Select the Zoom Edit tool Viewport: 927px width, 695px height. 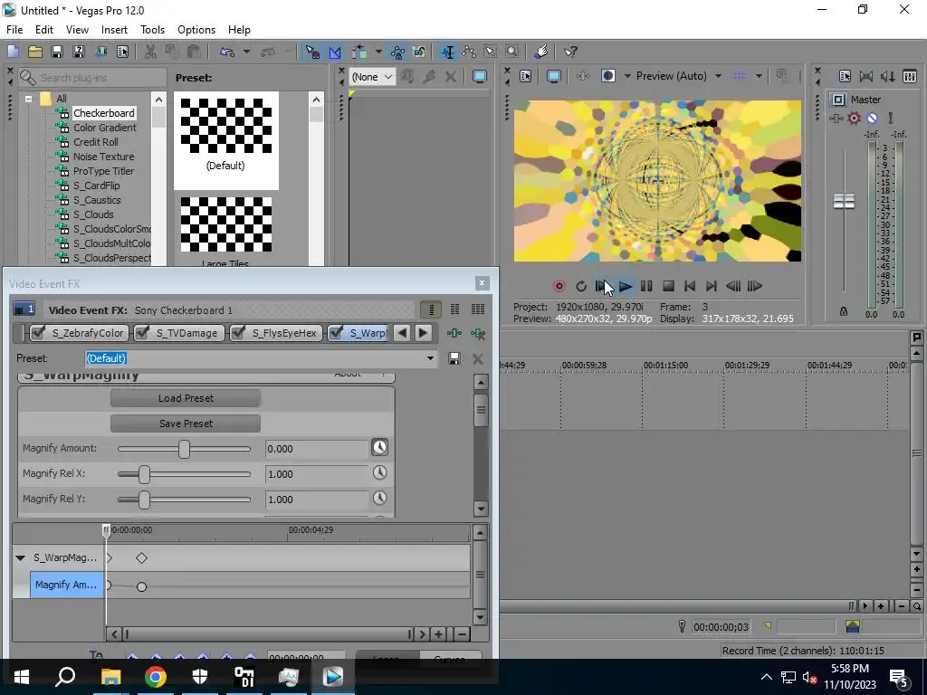coord(512,52)
